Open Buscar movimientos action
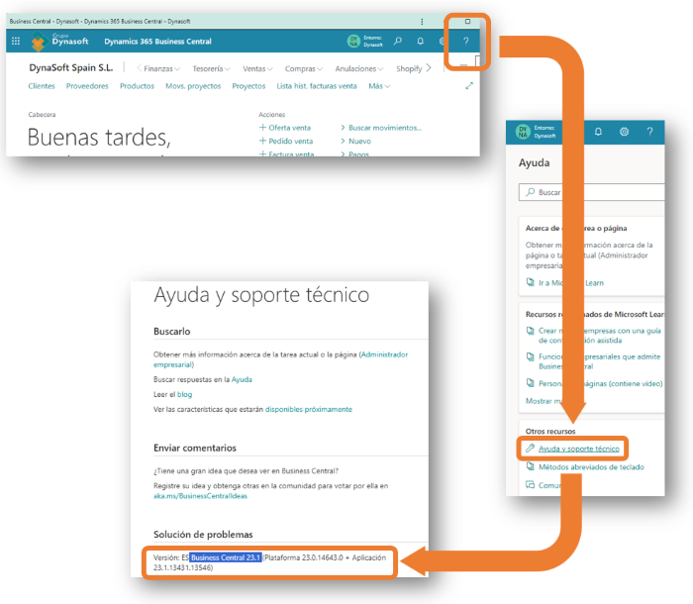The width and height of the screenshot is (693, 604). coord(385,128)
